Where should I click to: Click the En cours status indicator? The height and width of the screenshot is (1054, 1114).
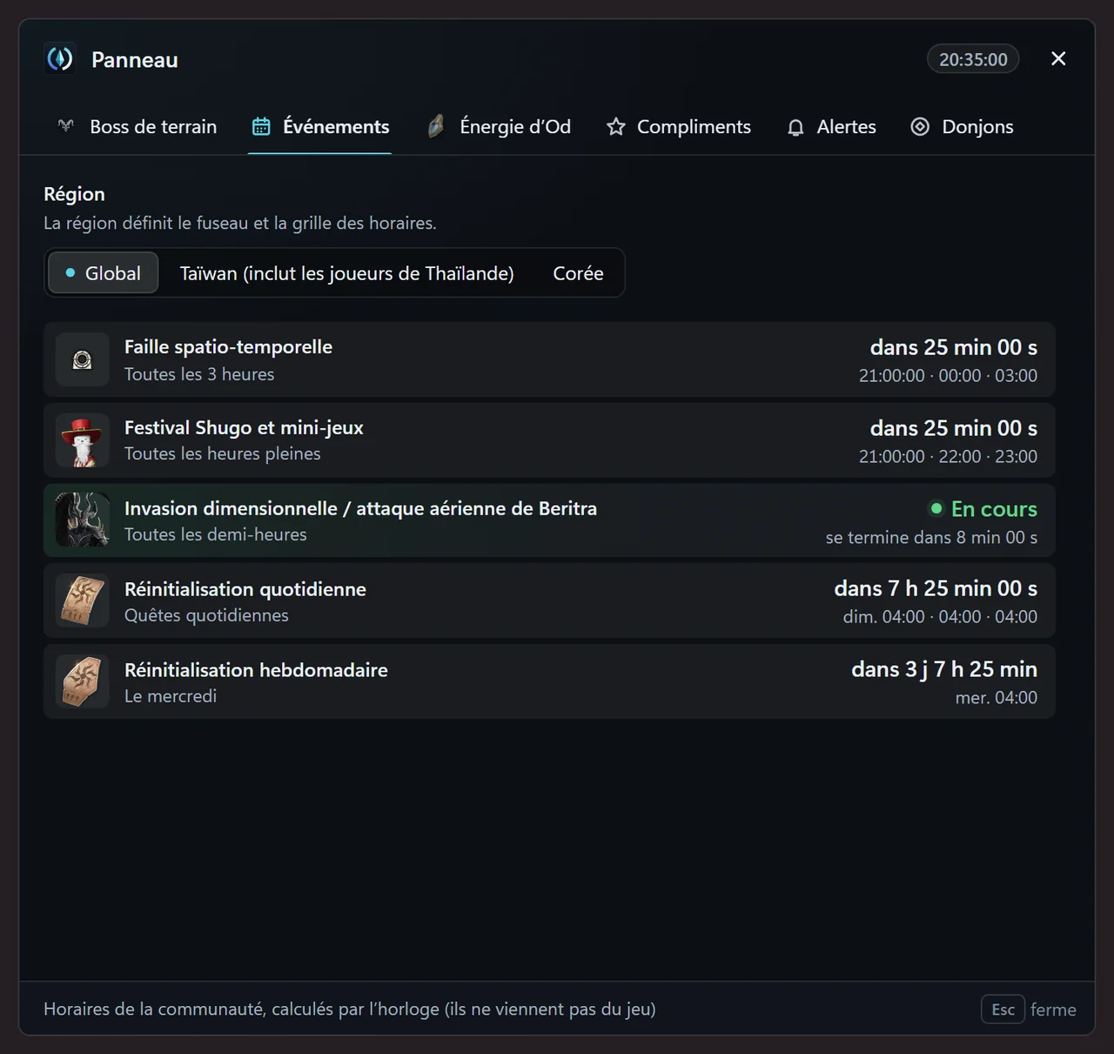[983, 509]
